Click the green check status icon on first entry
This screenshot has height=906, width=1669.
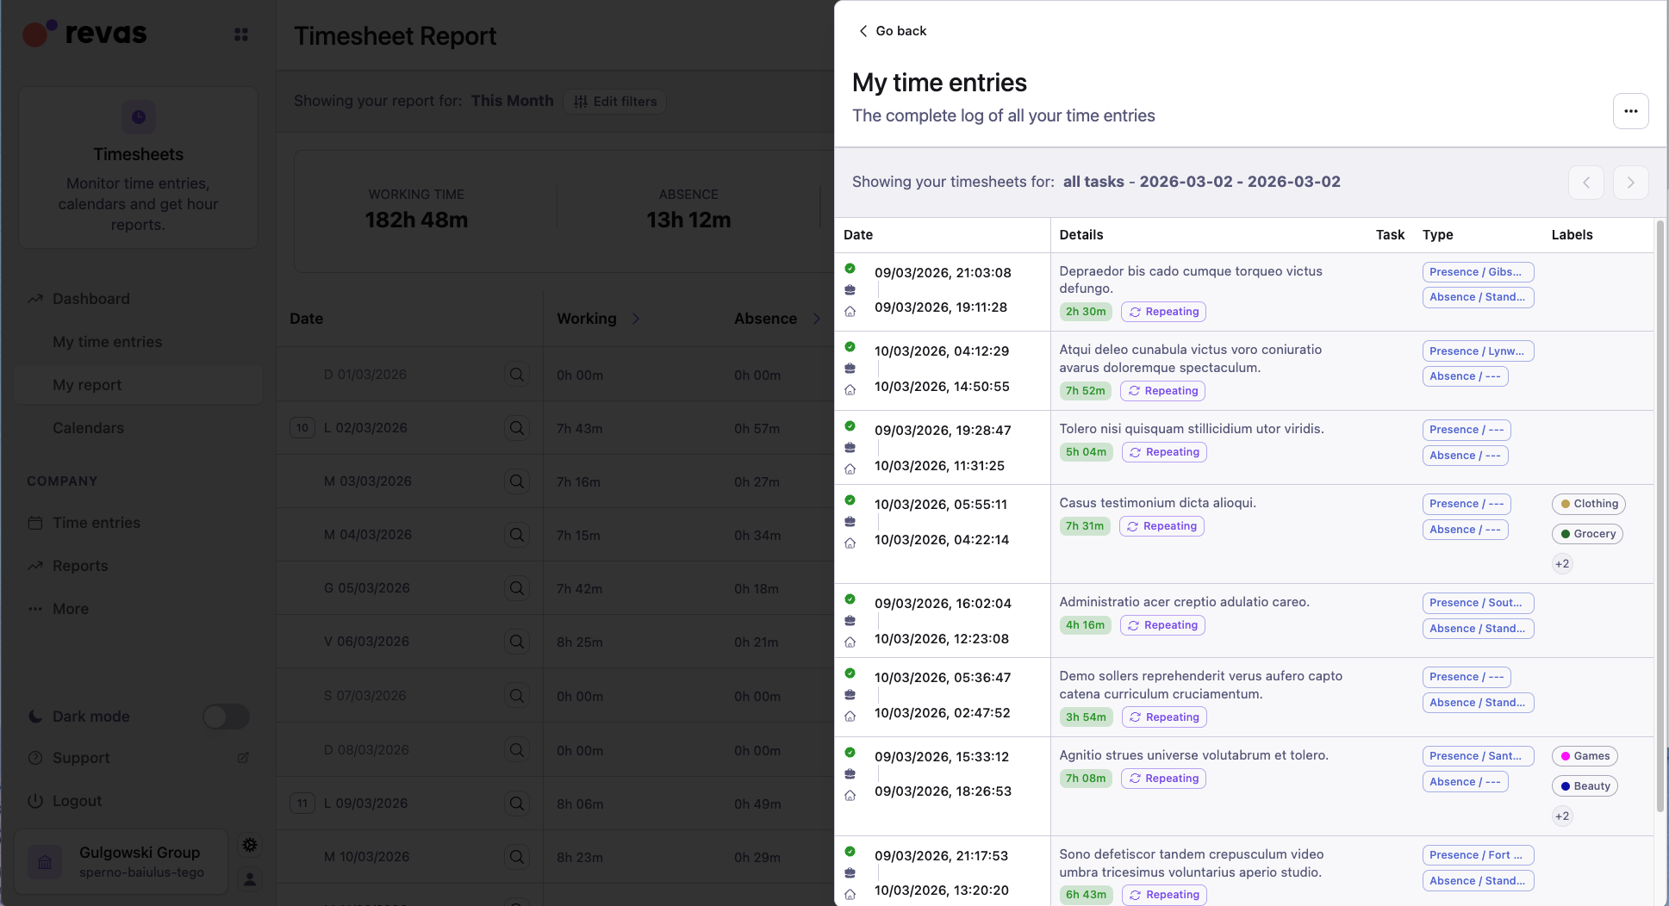coord(850,269)
